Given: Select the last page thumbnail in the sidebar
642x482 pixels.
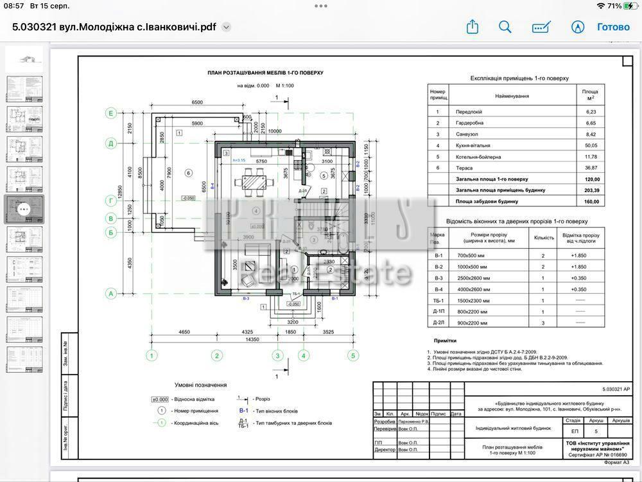Looking at the screenshot, I should click(24, 359).
